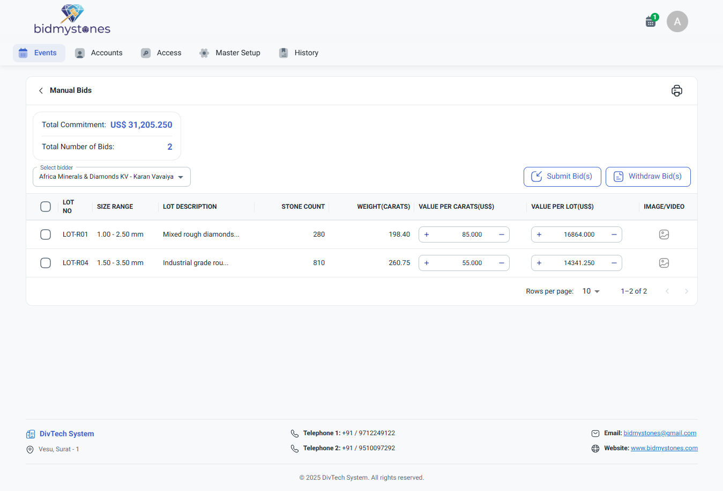Open the Select bidder dropdown
Viewport: 723px width, 491px height.
tap(111, 177)
